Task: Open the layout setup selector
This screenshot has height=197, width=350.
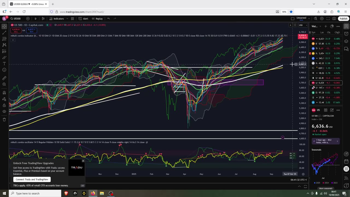Action: point(293,19)
